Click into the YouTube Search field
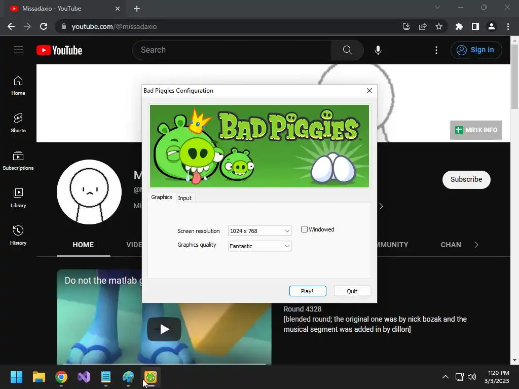Image resolution: width=519 pixels, height=389 pixels. pos(232,50)
